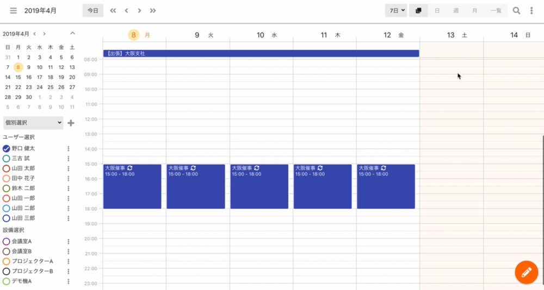This screenshot has height=290, width=544.
Task: Select date 15 in mini calendar
Action: pos(18,77)
